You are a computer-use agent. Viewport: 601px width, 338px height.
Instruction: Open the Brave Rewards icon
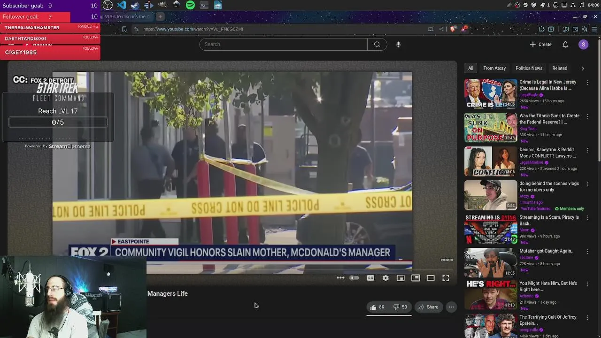[x=463, y=29]
